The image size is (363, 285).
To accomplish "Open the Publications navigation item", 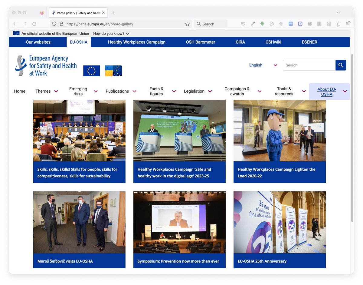I will click(117, 91).
